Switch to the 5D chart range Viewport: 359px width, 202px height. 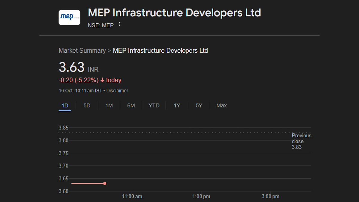coord(87,106)
